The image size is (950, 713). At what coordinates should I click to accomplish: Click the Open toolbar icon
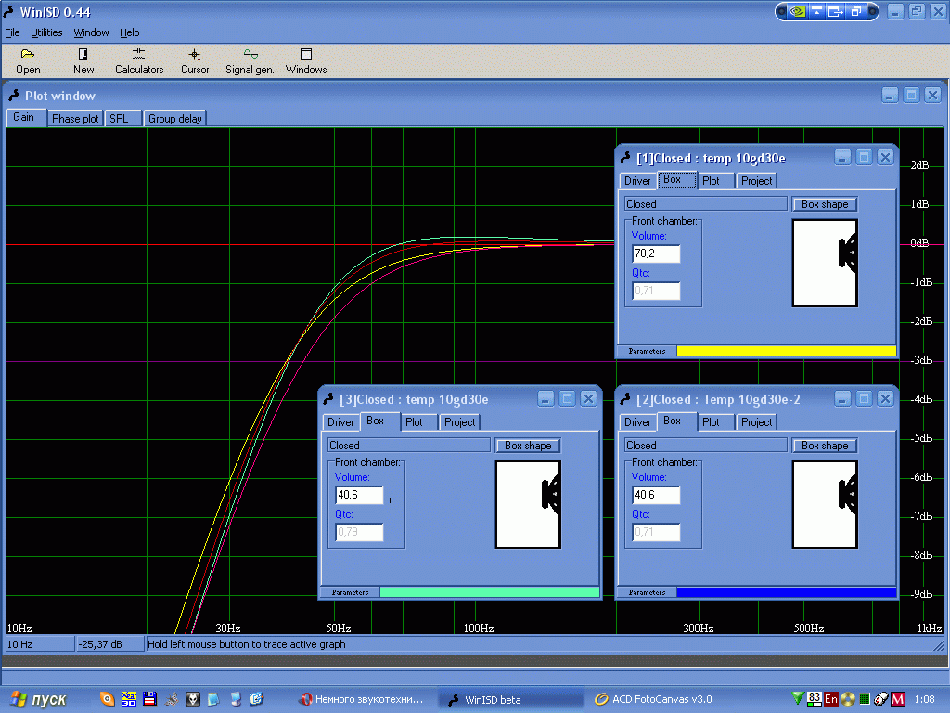pos(28,61)
